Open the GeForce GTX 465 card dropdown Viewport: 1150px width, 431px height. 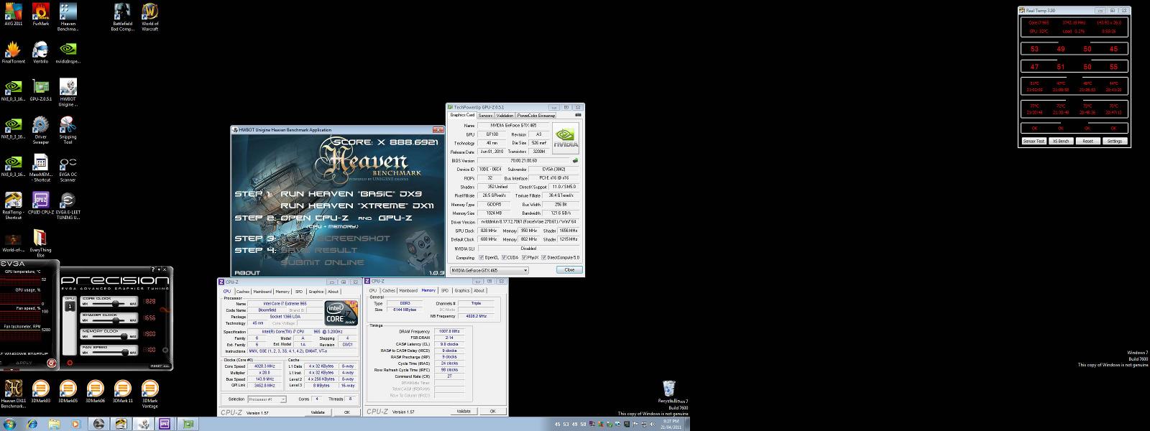489,270
